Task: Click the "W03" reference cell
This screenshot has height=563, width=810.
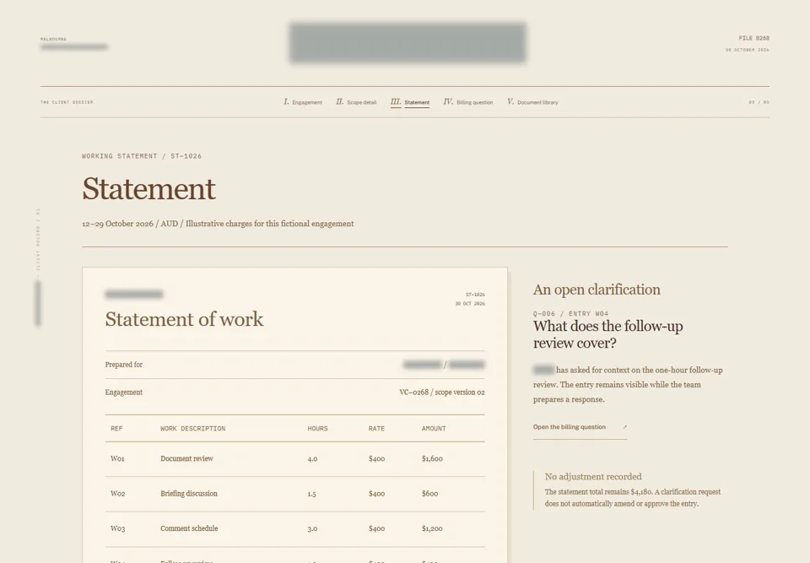Action: 118,529
